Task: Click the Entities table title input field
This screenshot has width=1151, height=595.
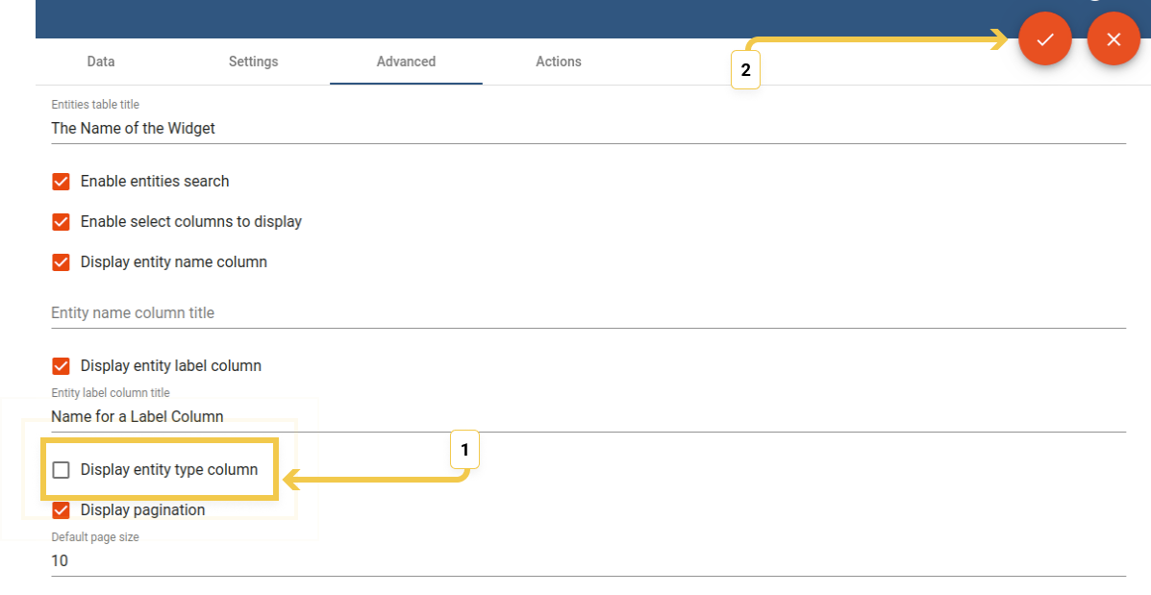Action: 587,128
